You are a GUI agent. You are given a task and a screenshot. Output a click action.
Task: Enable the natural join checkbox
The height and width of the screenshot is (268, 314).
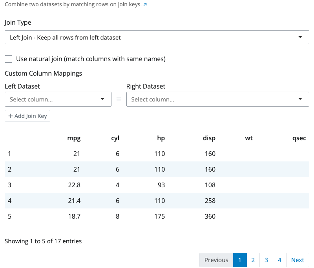coord(9,59)
